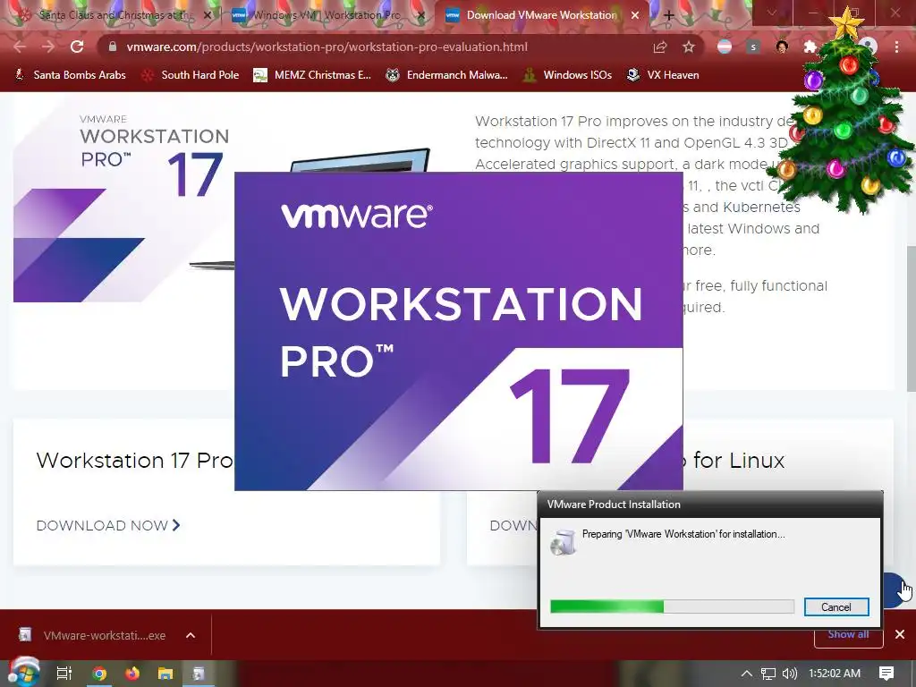
Task: Open a new browser tab
Action: coord(668,16)
